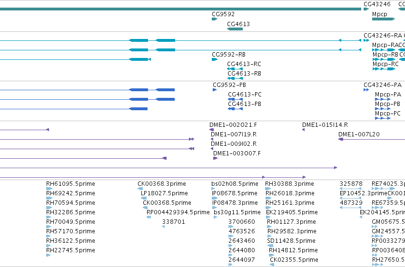
Task: Select the RH70049.5prime EST label
Action: [x=70, y=222]
